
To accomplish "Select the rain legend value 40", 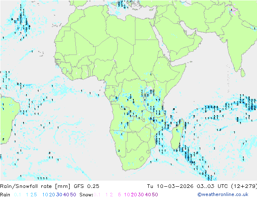I will click(66, 195).
